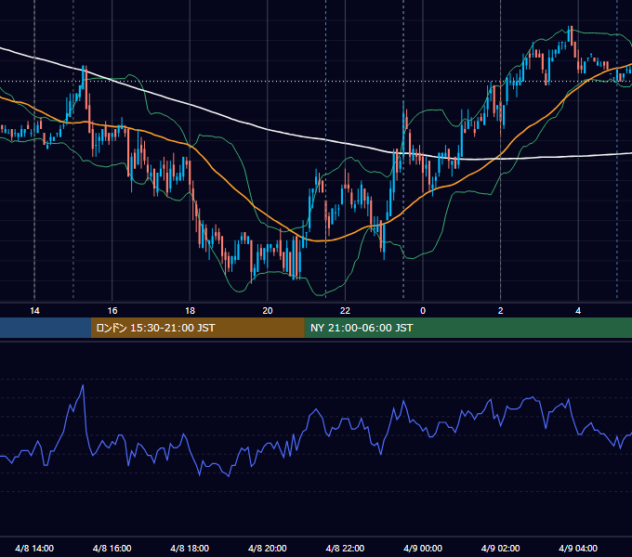Image resolution: width=632 pixels, height=557 pixels.
Task: Click the 4/8 16:00 indicator axis label
Action: coord(112,548)
